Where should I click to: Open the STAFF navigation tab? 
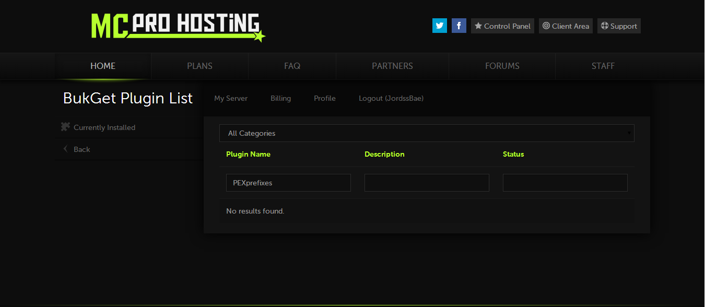click(x=603, y=66)
